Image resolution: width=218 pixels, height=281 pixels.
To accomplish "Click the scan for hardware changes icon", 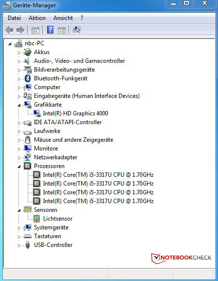I will tap(77, 30).
